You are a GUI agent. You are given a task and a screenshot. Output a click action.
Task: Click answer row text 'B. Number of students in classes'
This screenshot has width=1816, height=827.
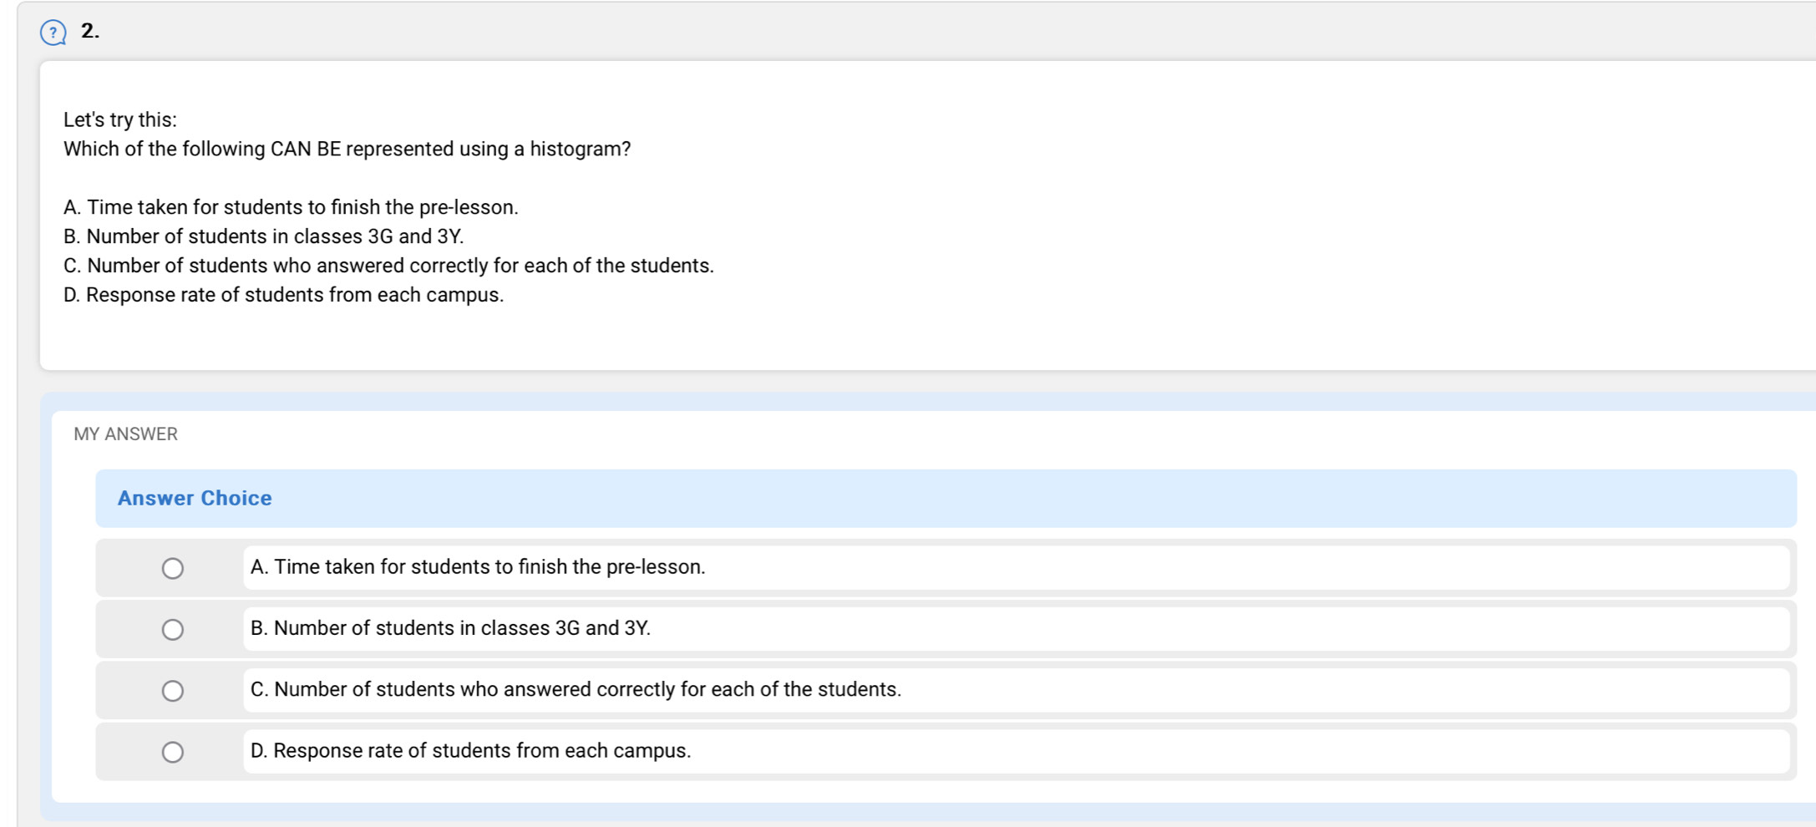coord(450,628)
